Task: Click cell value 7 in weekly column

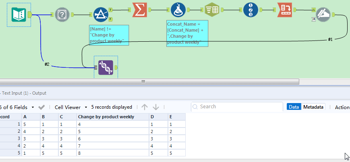Action: coord(113,146)
